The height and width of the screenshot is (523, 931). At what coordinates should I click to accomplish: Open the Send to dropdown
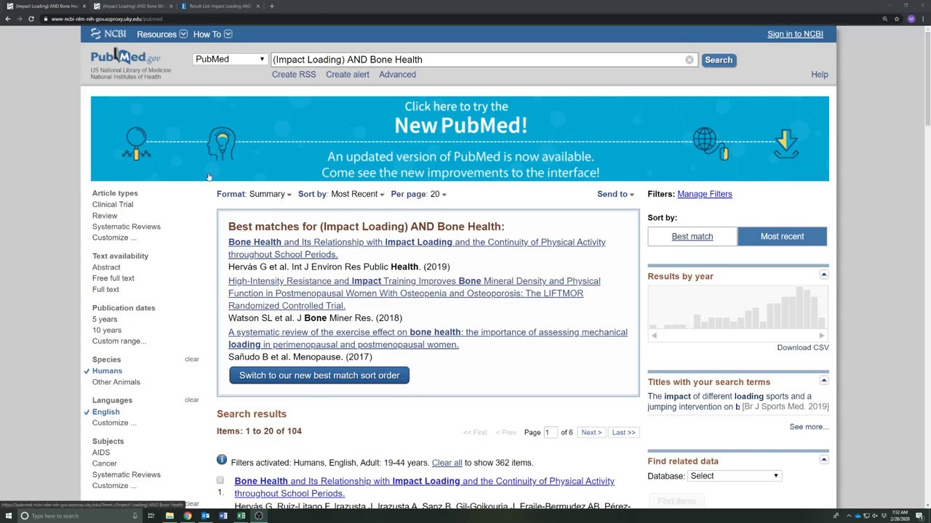615,194
